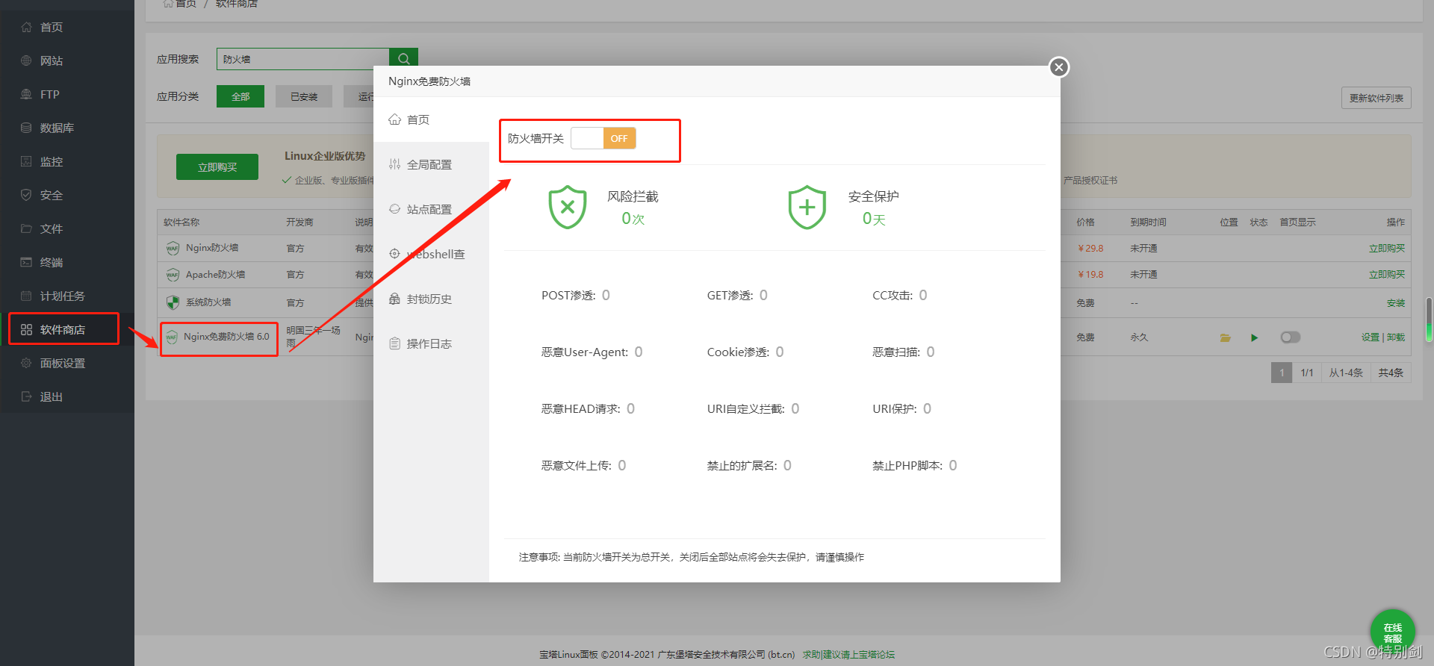Click the Apache防火墙 software row name
The image size is (1434, 666).
pyautogui.click(x=215, y=275)
